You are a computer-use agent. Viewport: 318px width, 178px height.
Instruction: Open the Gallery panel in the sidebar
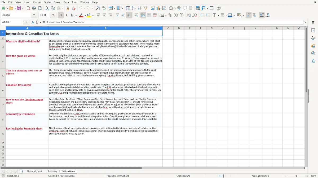(313, 46)
